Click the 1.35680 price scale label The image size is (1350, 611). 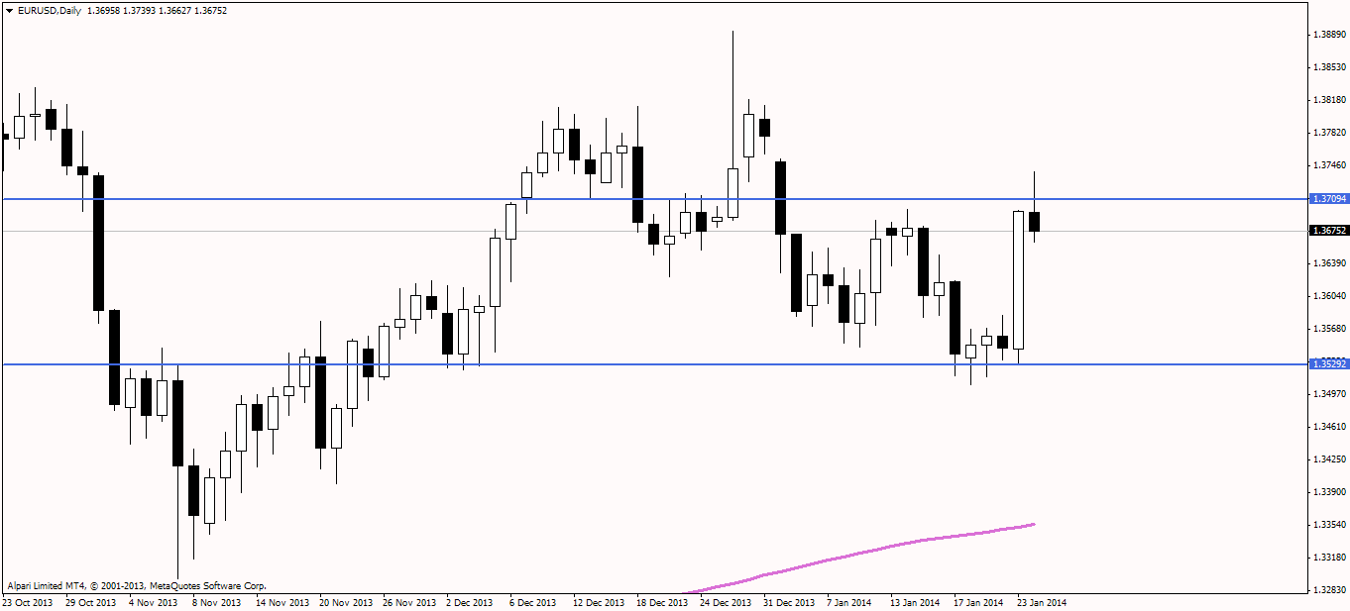click(x=1328, y=329)
